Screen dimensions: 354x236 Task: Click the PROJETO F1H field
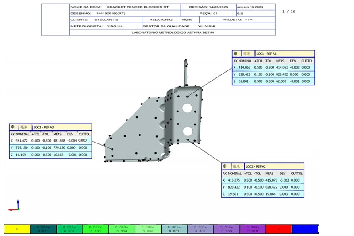(237, 19)
